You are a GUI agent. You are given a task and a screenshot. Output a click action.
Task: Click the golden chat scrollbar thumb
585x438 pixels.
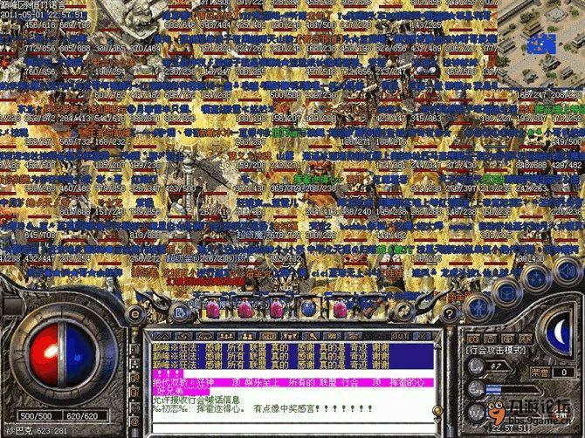pyautogui.click(x=437, y=411)
